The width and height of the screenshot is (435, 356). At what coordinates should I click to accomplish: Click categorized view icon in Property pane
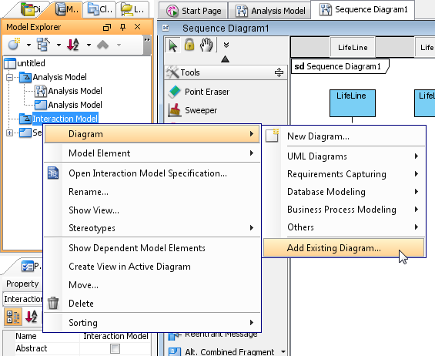tap(12, 317)
